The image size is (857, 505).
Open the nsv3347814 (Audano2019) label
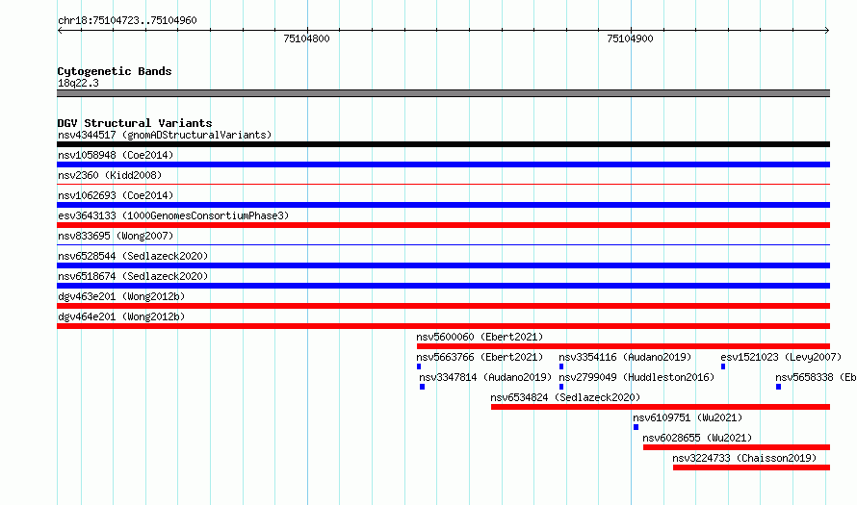(x=485, y=377)
